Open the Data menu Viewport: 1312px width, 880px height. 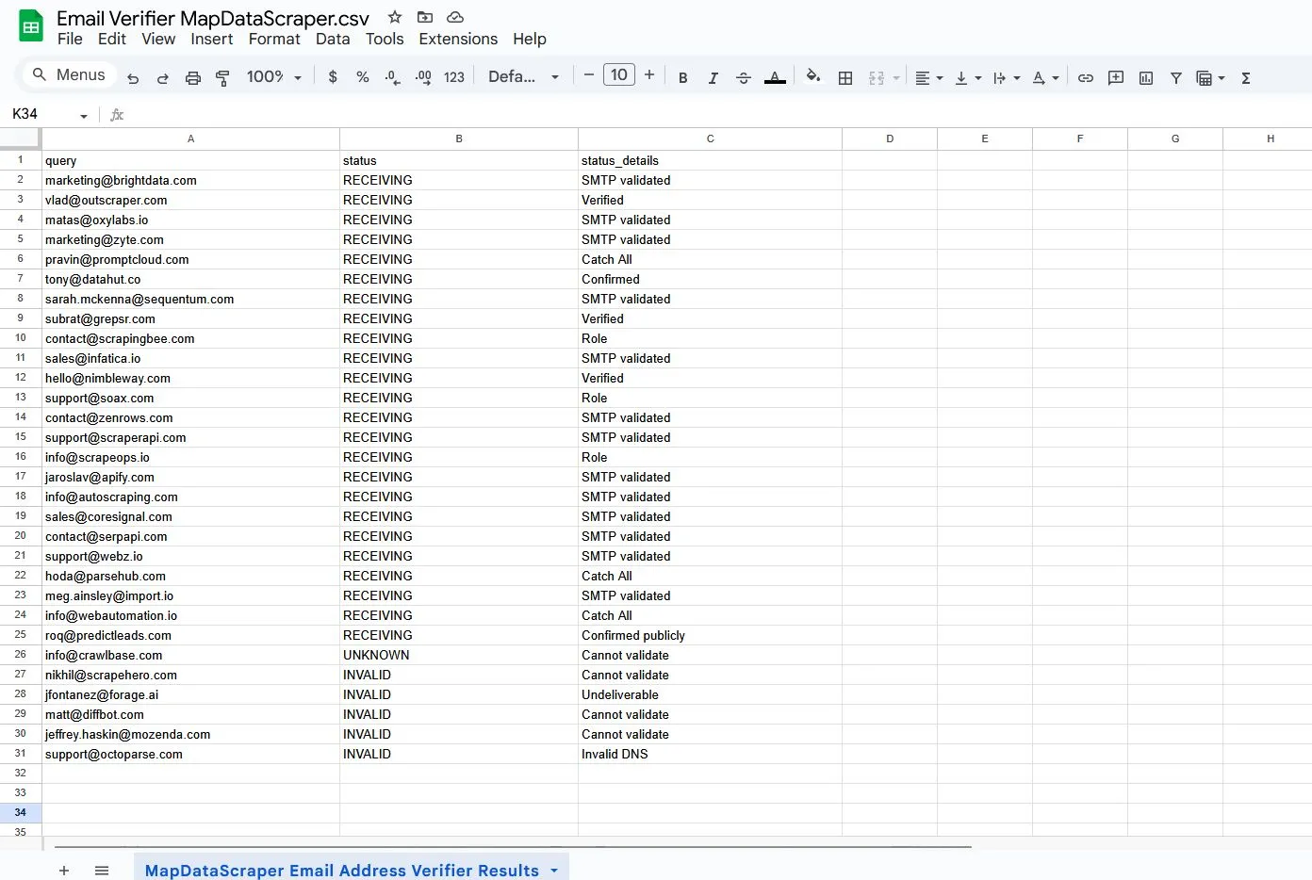click(333, 39)
